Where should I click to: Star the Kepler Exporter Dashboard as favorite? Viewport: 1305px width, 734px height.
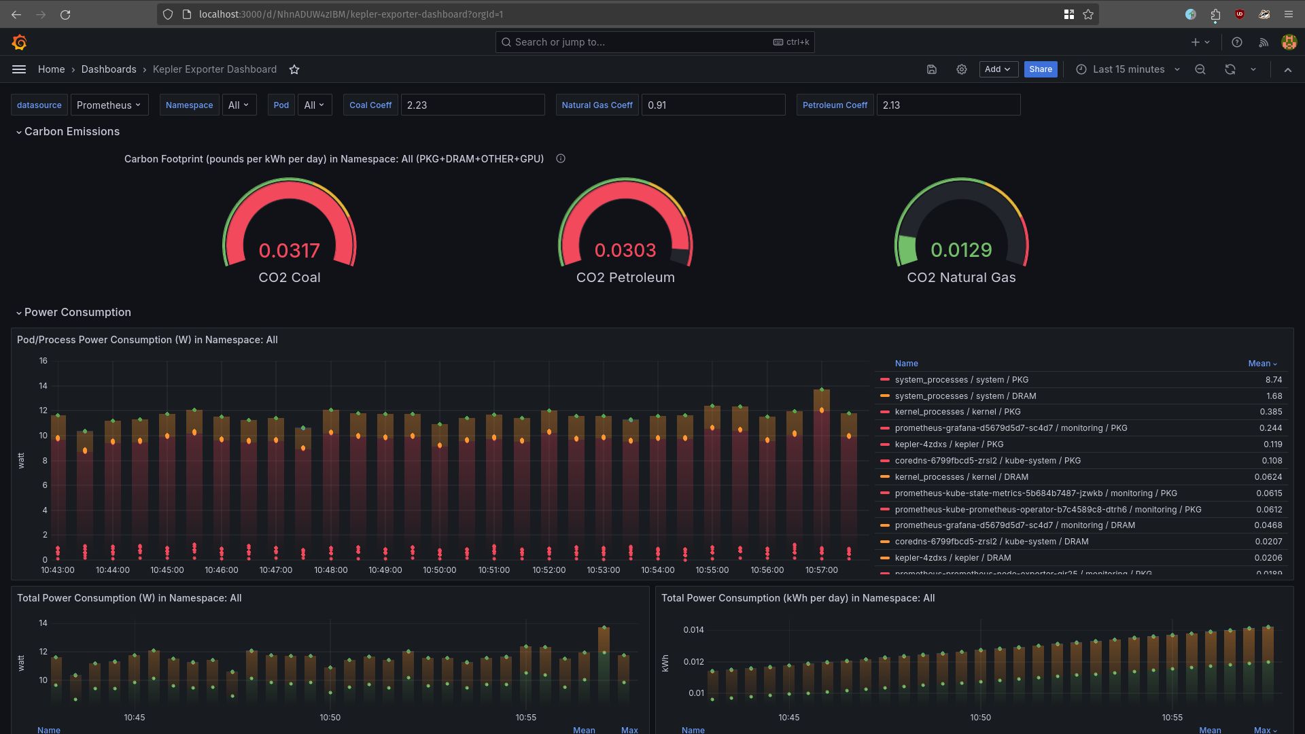click(x=294, y=69)
